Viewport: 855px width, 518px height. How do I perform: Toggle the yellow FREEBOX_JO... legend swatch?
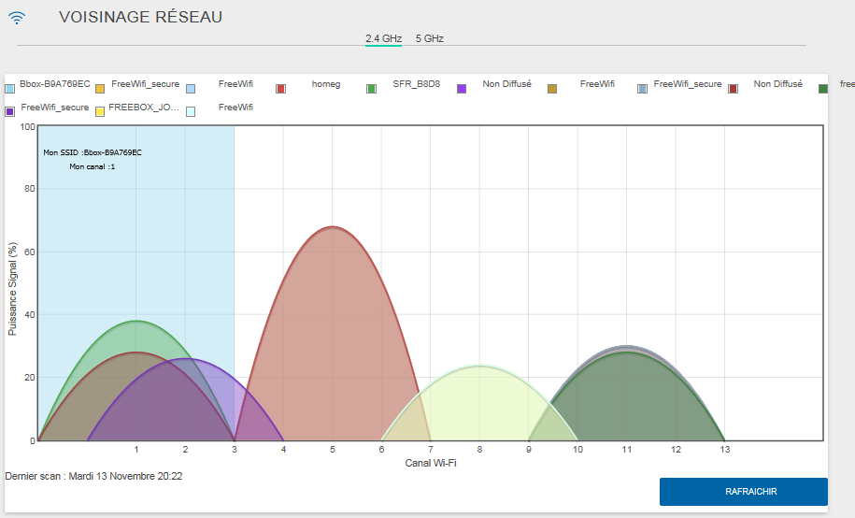pos(99,111)
